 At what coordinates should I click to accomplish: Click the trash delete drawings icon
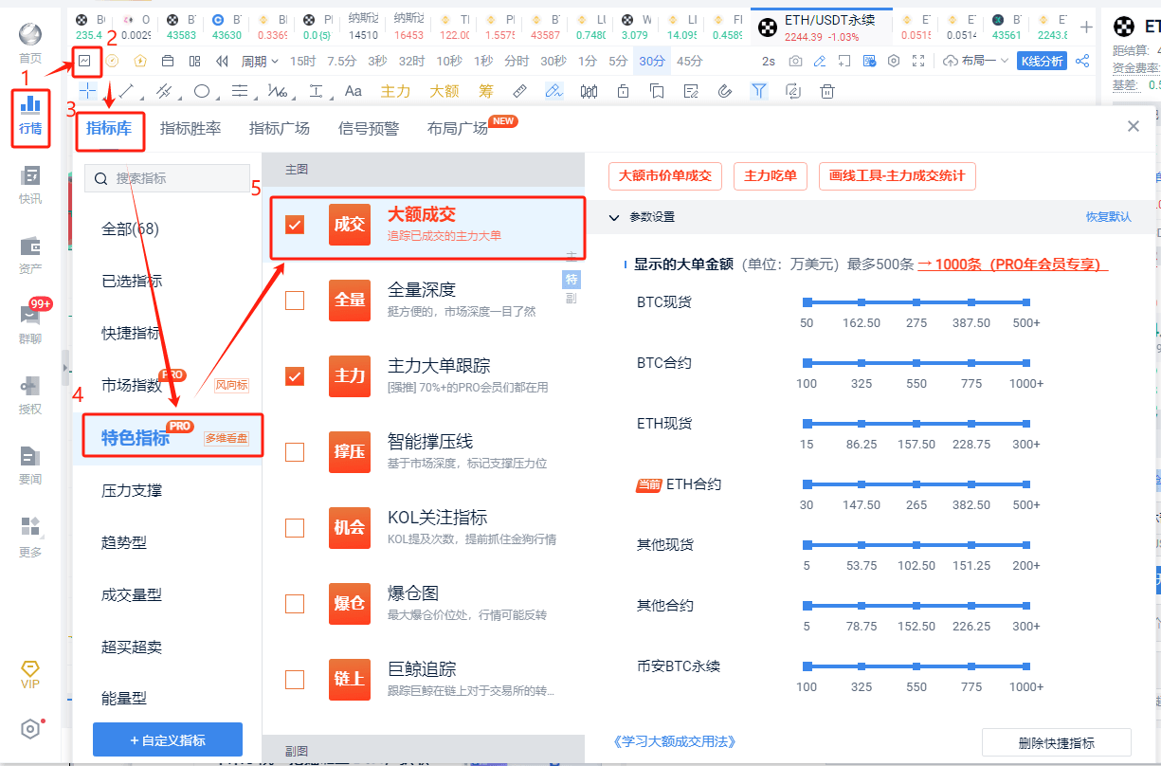click(827, 91)
